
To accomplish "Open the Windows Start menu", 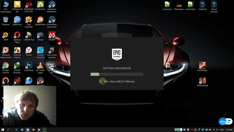I will point(3,129).
